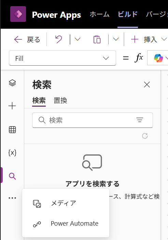The width and height of the screenshot is (168, 240).
Task: Expand the 挿入 dropdown chevron
Action: point(164,39)
